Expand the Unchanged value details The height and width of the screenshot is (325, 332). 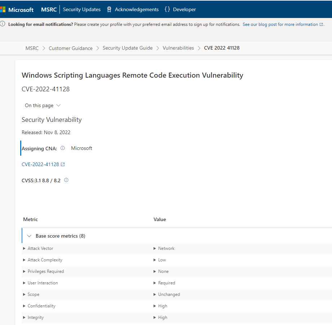coord(155,294)
